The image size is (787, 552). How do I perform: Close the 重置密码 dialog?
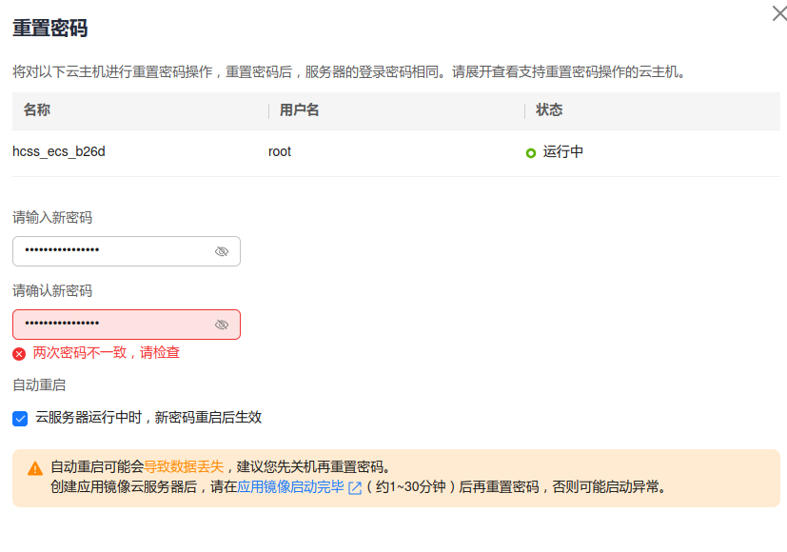coord(778,12)
